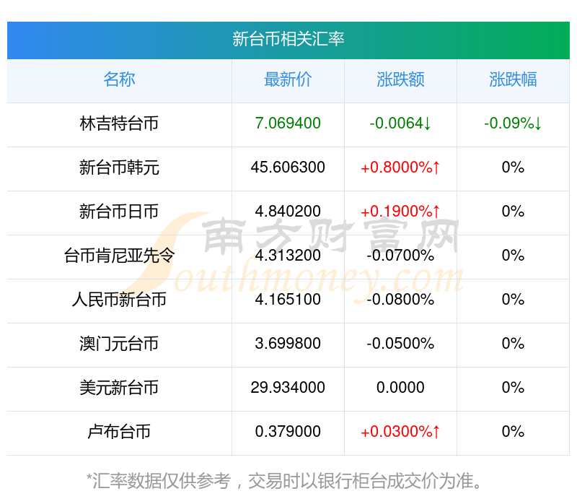Click the title 新台币相关汇率
This screenshot has width=577, height=504.
coord(288,39)
